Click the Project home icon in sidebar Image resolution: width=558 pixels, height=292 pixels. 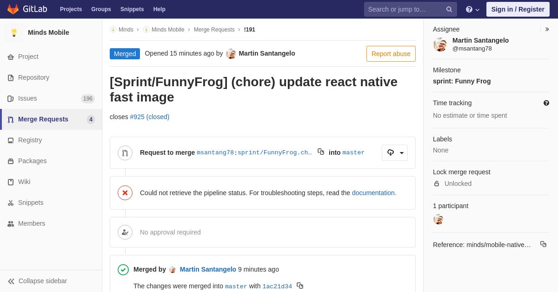11,57
